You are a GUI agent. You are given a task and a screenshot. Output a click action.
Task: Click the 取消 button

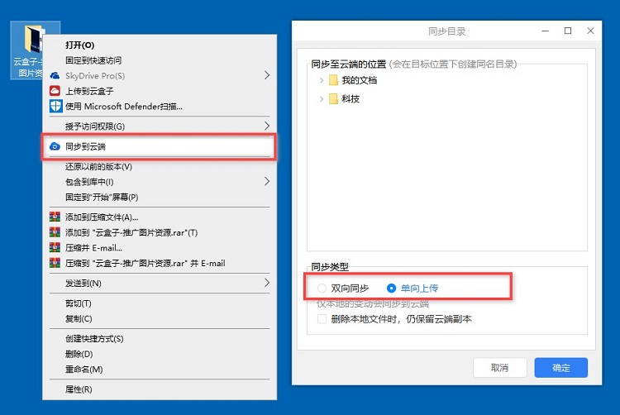pyautogui.click(x=500, y=368)
